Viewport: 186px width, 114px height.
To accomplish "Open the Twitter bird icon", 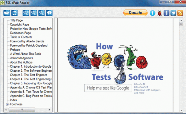I will coord(173,13).
